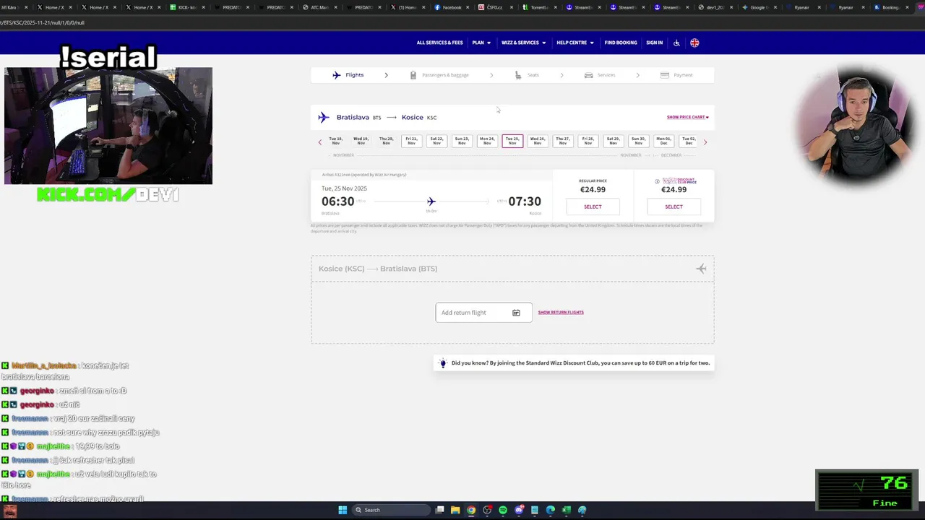925x520 pixels.
Task: Open ALL SERVICES & FEES page
Action: (439, 43)
